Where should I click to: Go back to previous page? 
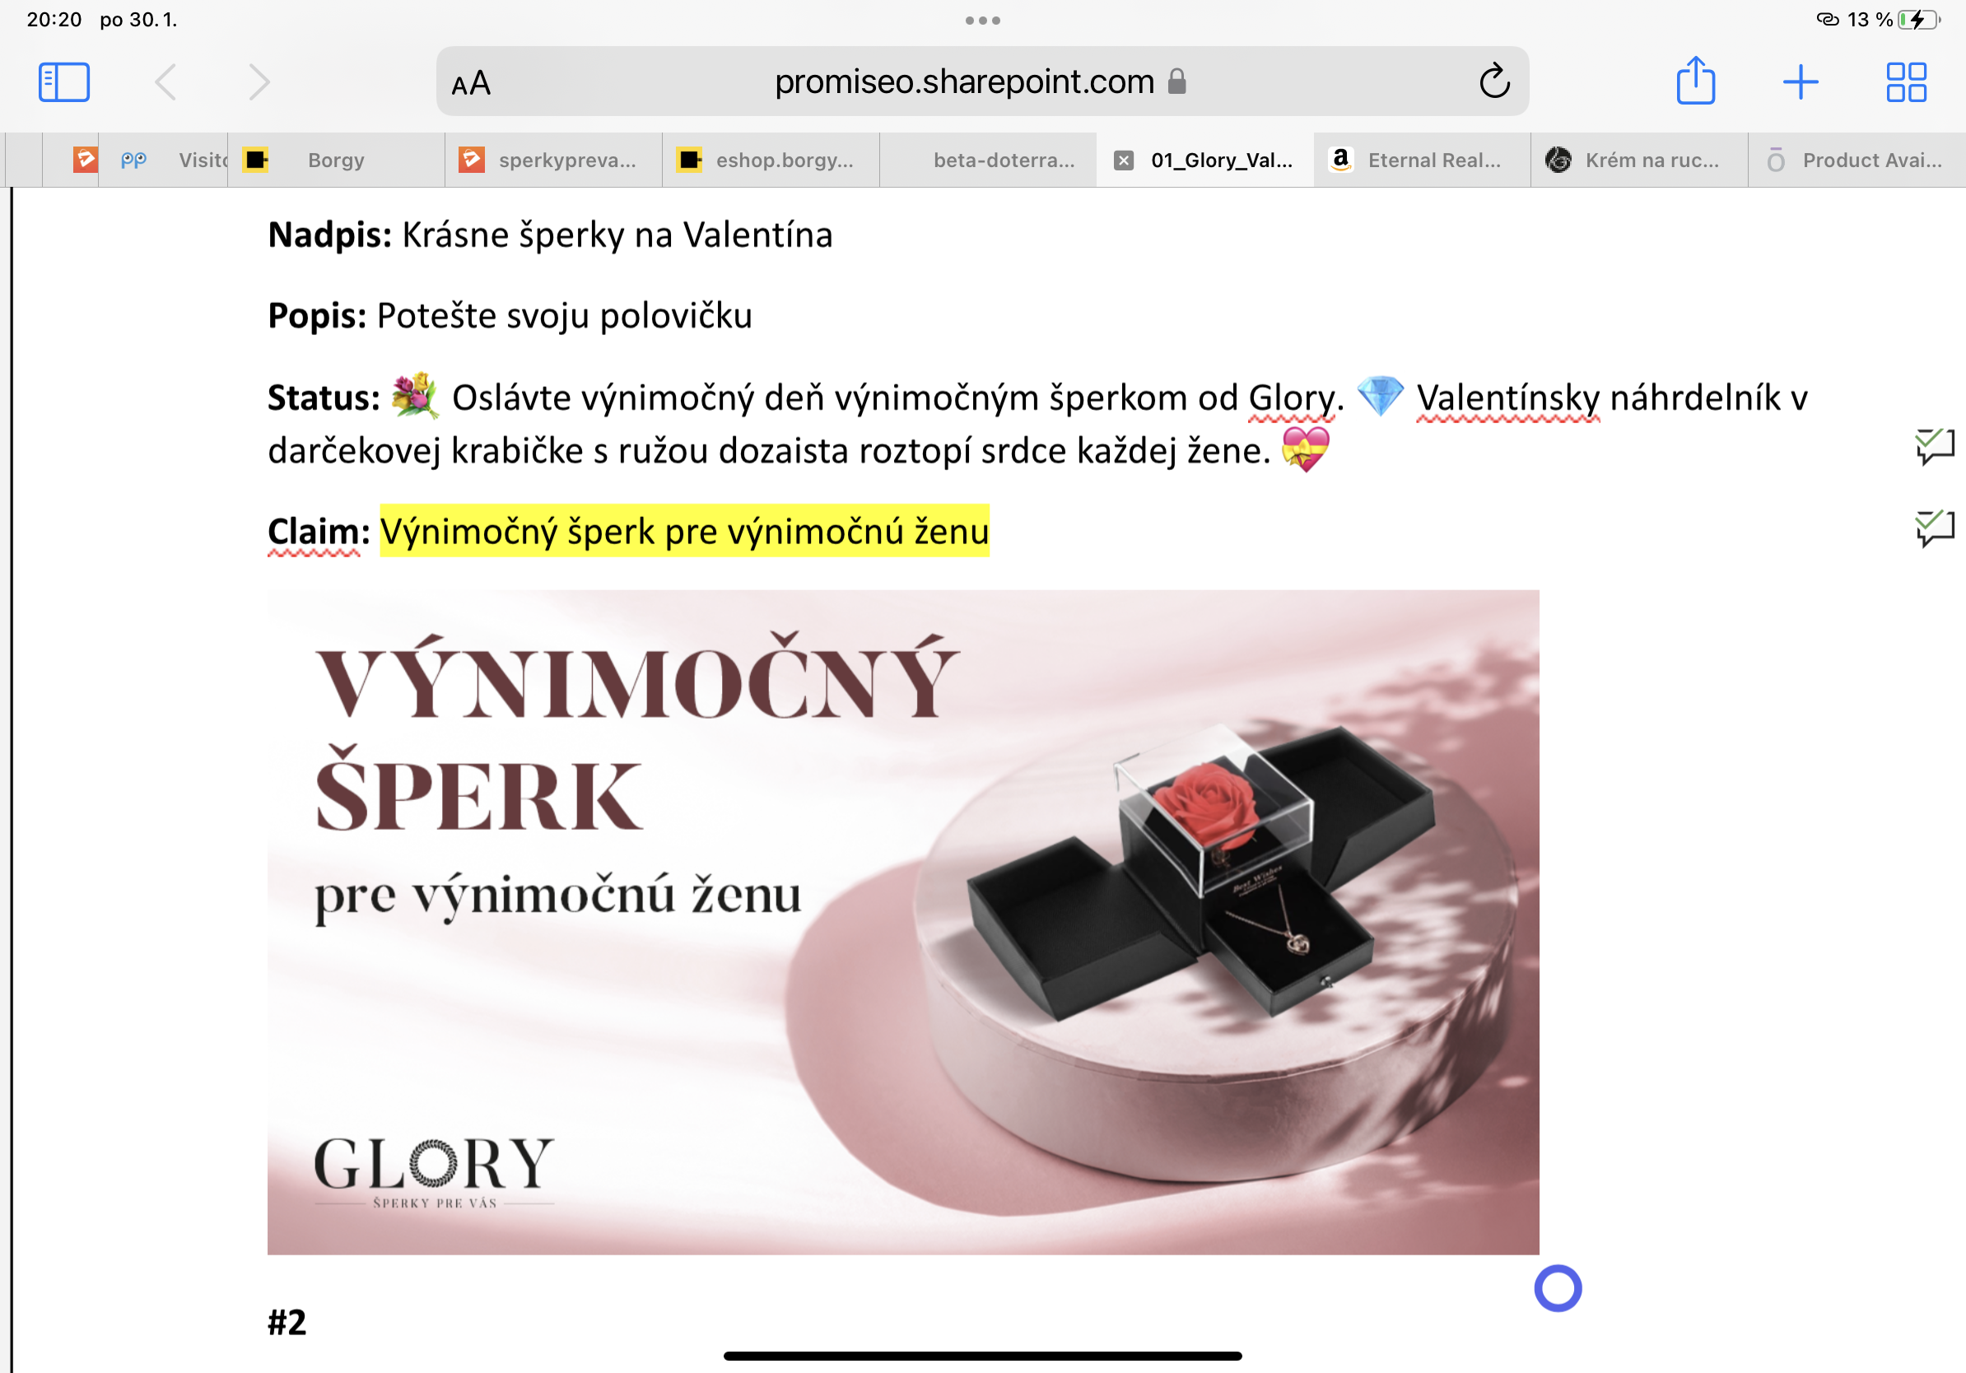coord(166,82)
